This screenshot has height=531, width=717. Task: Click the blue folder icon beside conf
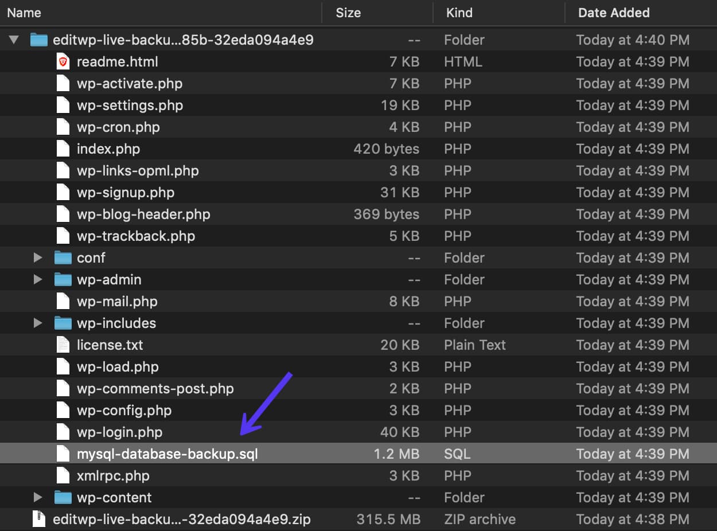(63, 257)
